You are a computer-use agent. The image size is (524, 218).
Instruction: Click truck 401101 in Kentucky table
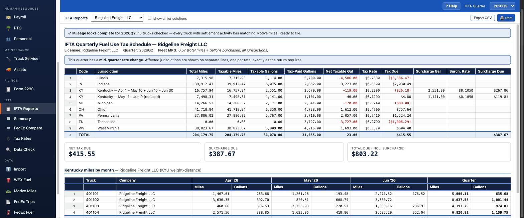click(92, 194)
